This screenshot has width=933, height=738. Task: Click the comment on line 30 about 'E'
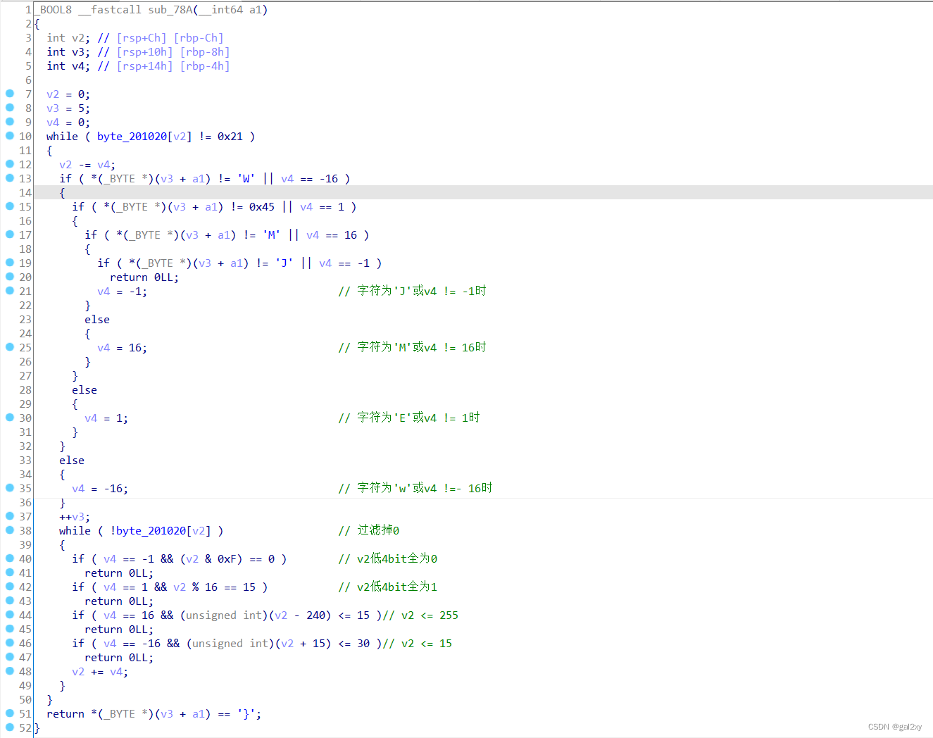point(409,418)
